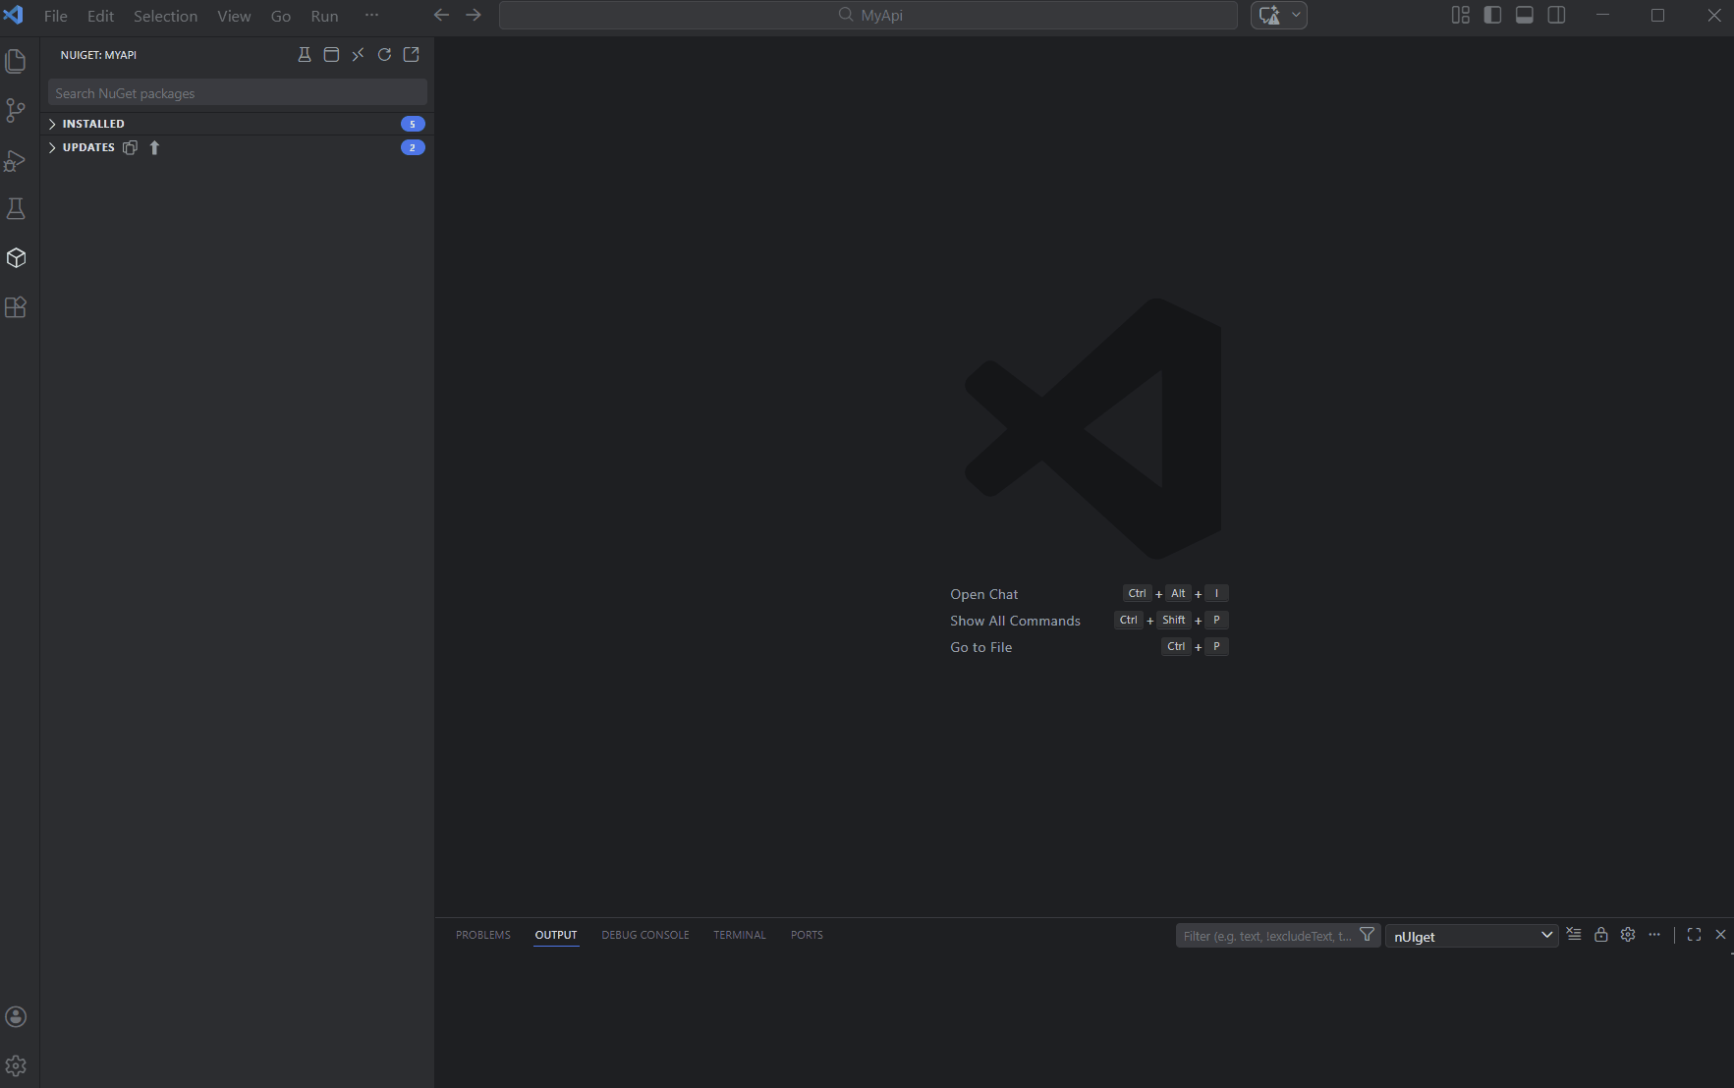Viewport: 1734px width, 1088px height.
Task: Click the UPDATES count badge 2
Action: (413, 147)
